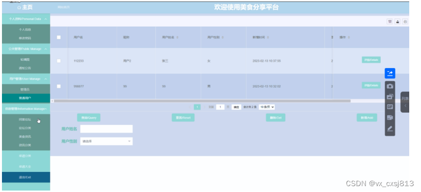
Task: Open 管理员 in the sidebar
Action: pyautogui.click(x=25, y=90)
